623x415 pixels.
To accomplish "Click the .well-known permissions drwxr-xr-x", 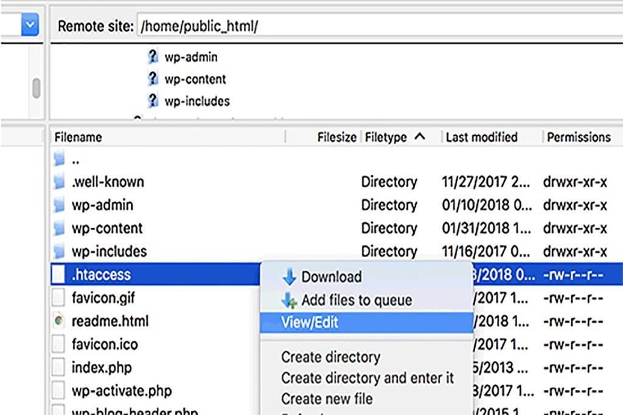I will coord(575,182).
